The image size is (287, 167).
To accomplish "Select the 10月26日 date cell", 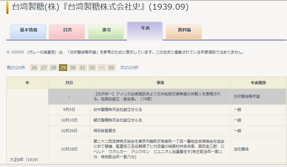I will (69, 131).
